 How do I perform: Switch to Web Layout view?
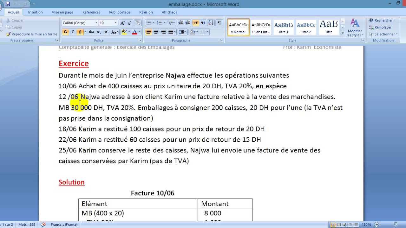(344, 225)
